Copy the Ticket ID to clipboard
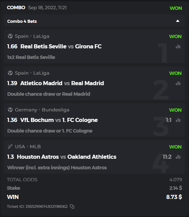 [72, 206]
